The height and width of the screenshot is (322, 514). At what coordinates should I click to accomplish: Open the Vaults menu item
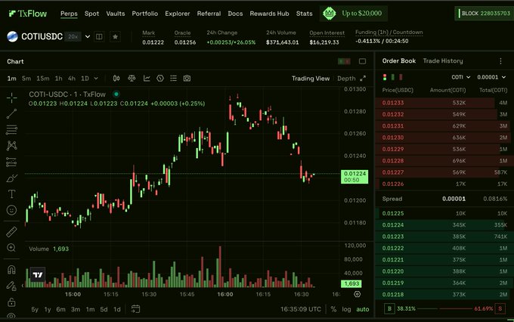116,14
